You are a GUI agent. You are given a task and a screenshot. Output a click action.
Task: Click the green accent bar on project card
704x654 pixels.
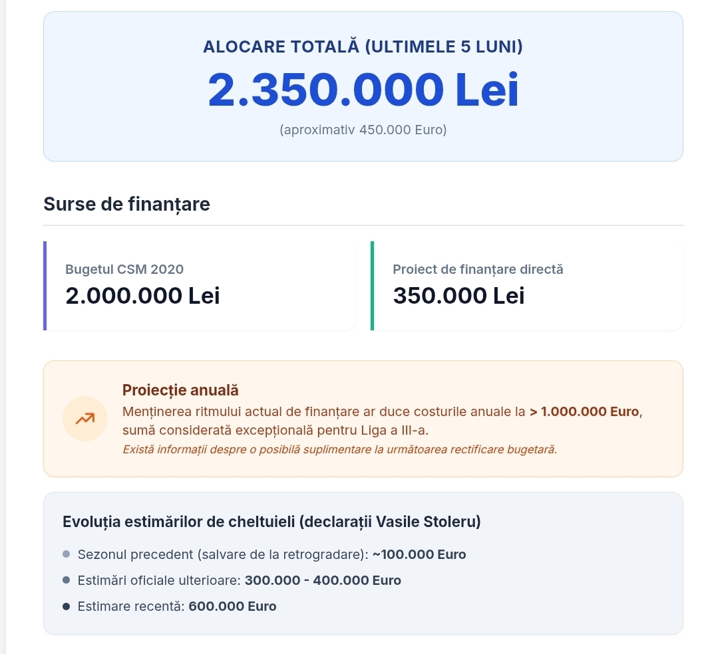372,286
